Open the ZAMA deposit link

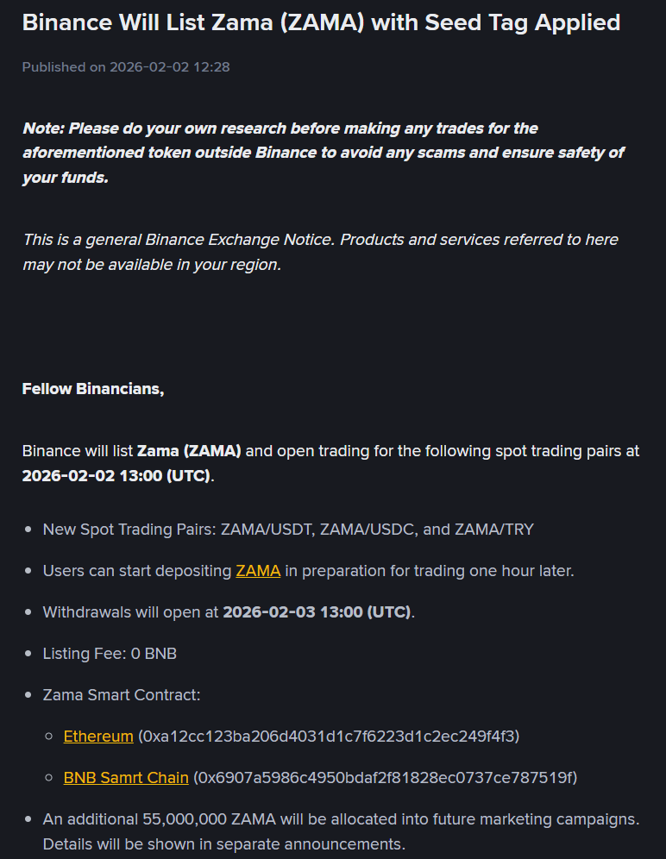258,571
